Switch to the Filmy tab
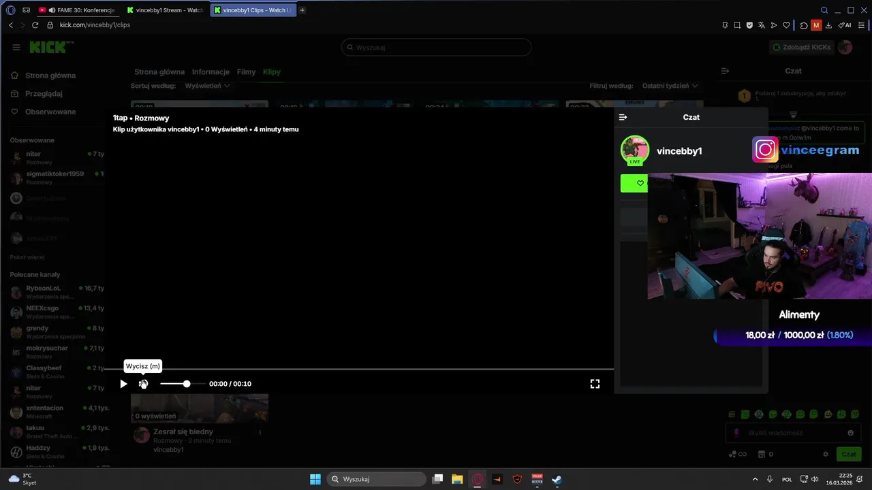 click(x=246, y=71)
